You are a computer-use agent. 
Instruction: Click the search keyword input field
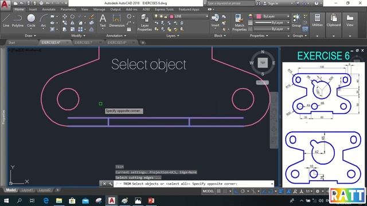(231, 3)
